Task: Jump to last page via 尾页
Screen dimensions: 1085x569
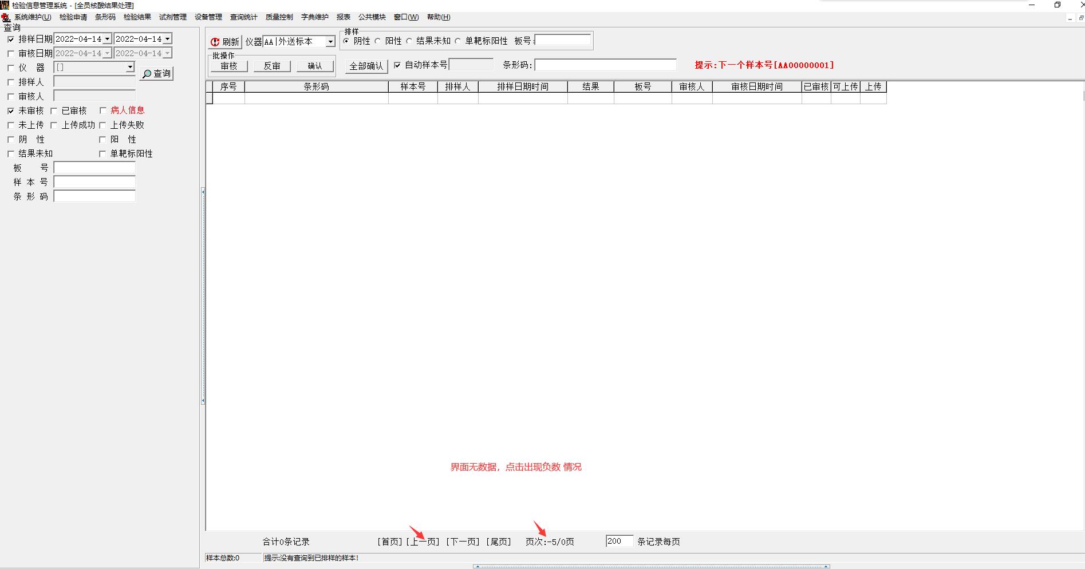Action: click(499, 542)
